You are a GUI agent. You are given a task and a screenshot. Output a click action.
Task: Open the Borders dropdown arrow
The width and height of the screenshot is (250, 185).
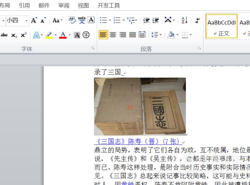pyautogui.click(x=190, y=34)
